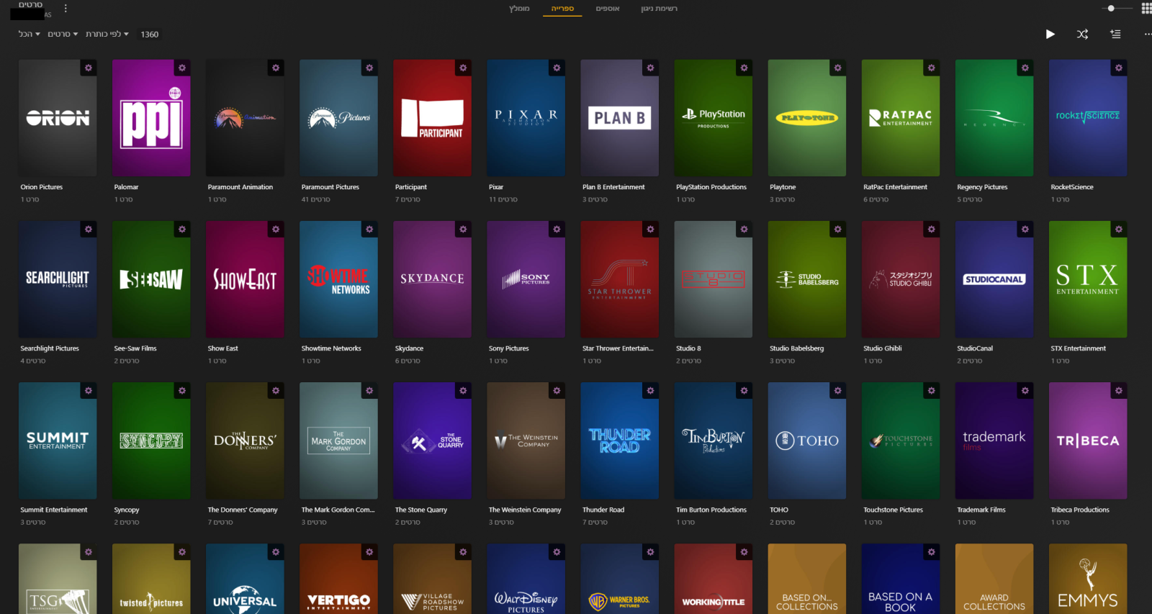Open the 'לפי כותרת' sort dropdown
The width and height of the screenshot is (1152, 614).
pyautogui.click(x=107, y=34)
